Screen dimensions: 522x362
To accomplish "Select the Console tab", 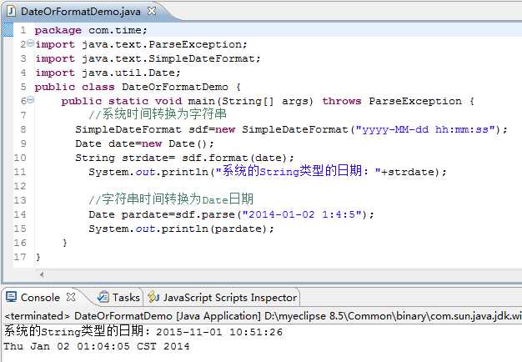I will [x=40, y=297].
